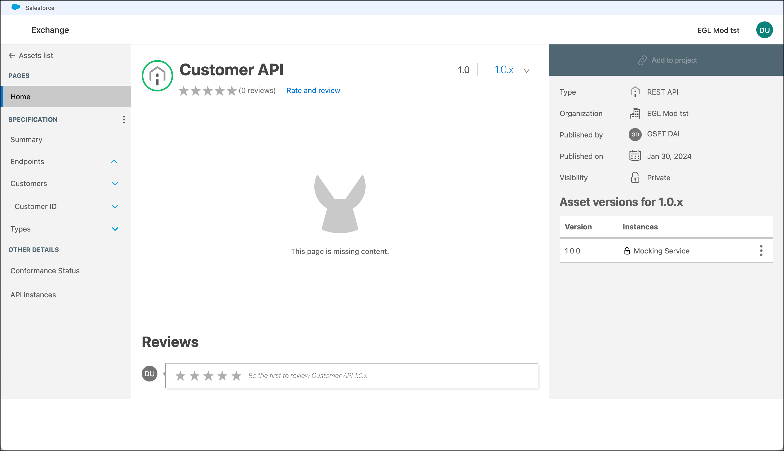Select Customers in the sidebar

pos(29,184)
